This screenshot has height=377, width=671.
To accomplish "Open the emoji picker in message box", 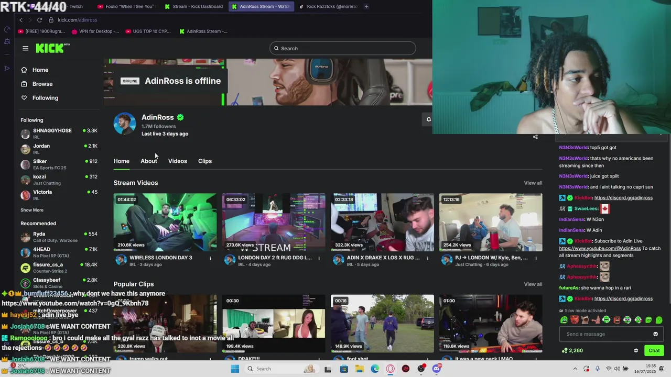I will (655, 334).
